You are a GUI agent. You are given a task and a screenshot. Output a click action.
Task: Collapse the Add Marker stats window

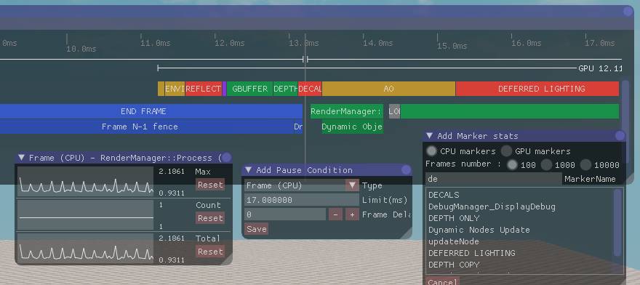tap(429, 136)
